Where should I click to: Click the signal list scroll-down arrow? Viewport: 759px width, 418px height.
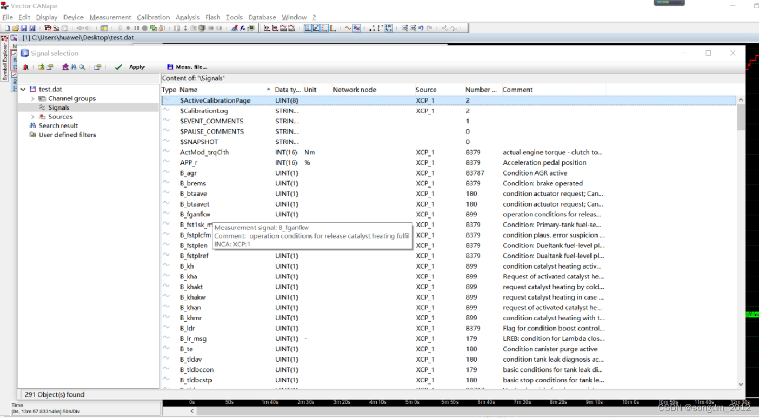741,384
